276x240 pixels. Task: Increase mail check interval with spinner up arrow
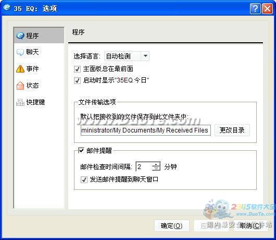tap(156, 164)
